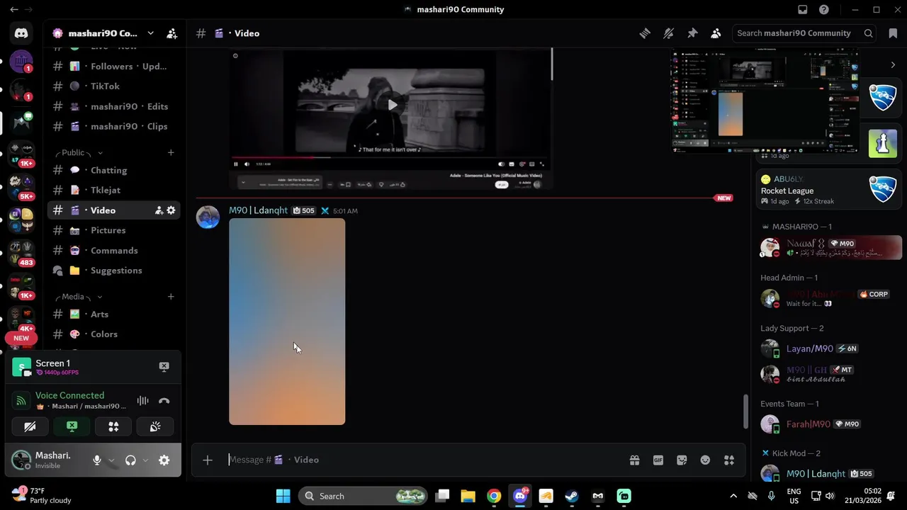The image size is (907, 510).
Task: Open the soundboard button
Action: (155, 426)
